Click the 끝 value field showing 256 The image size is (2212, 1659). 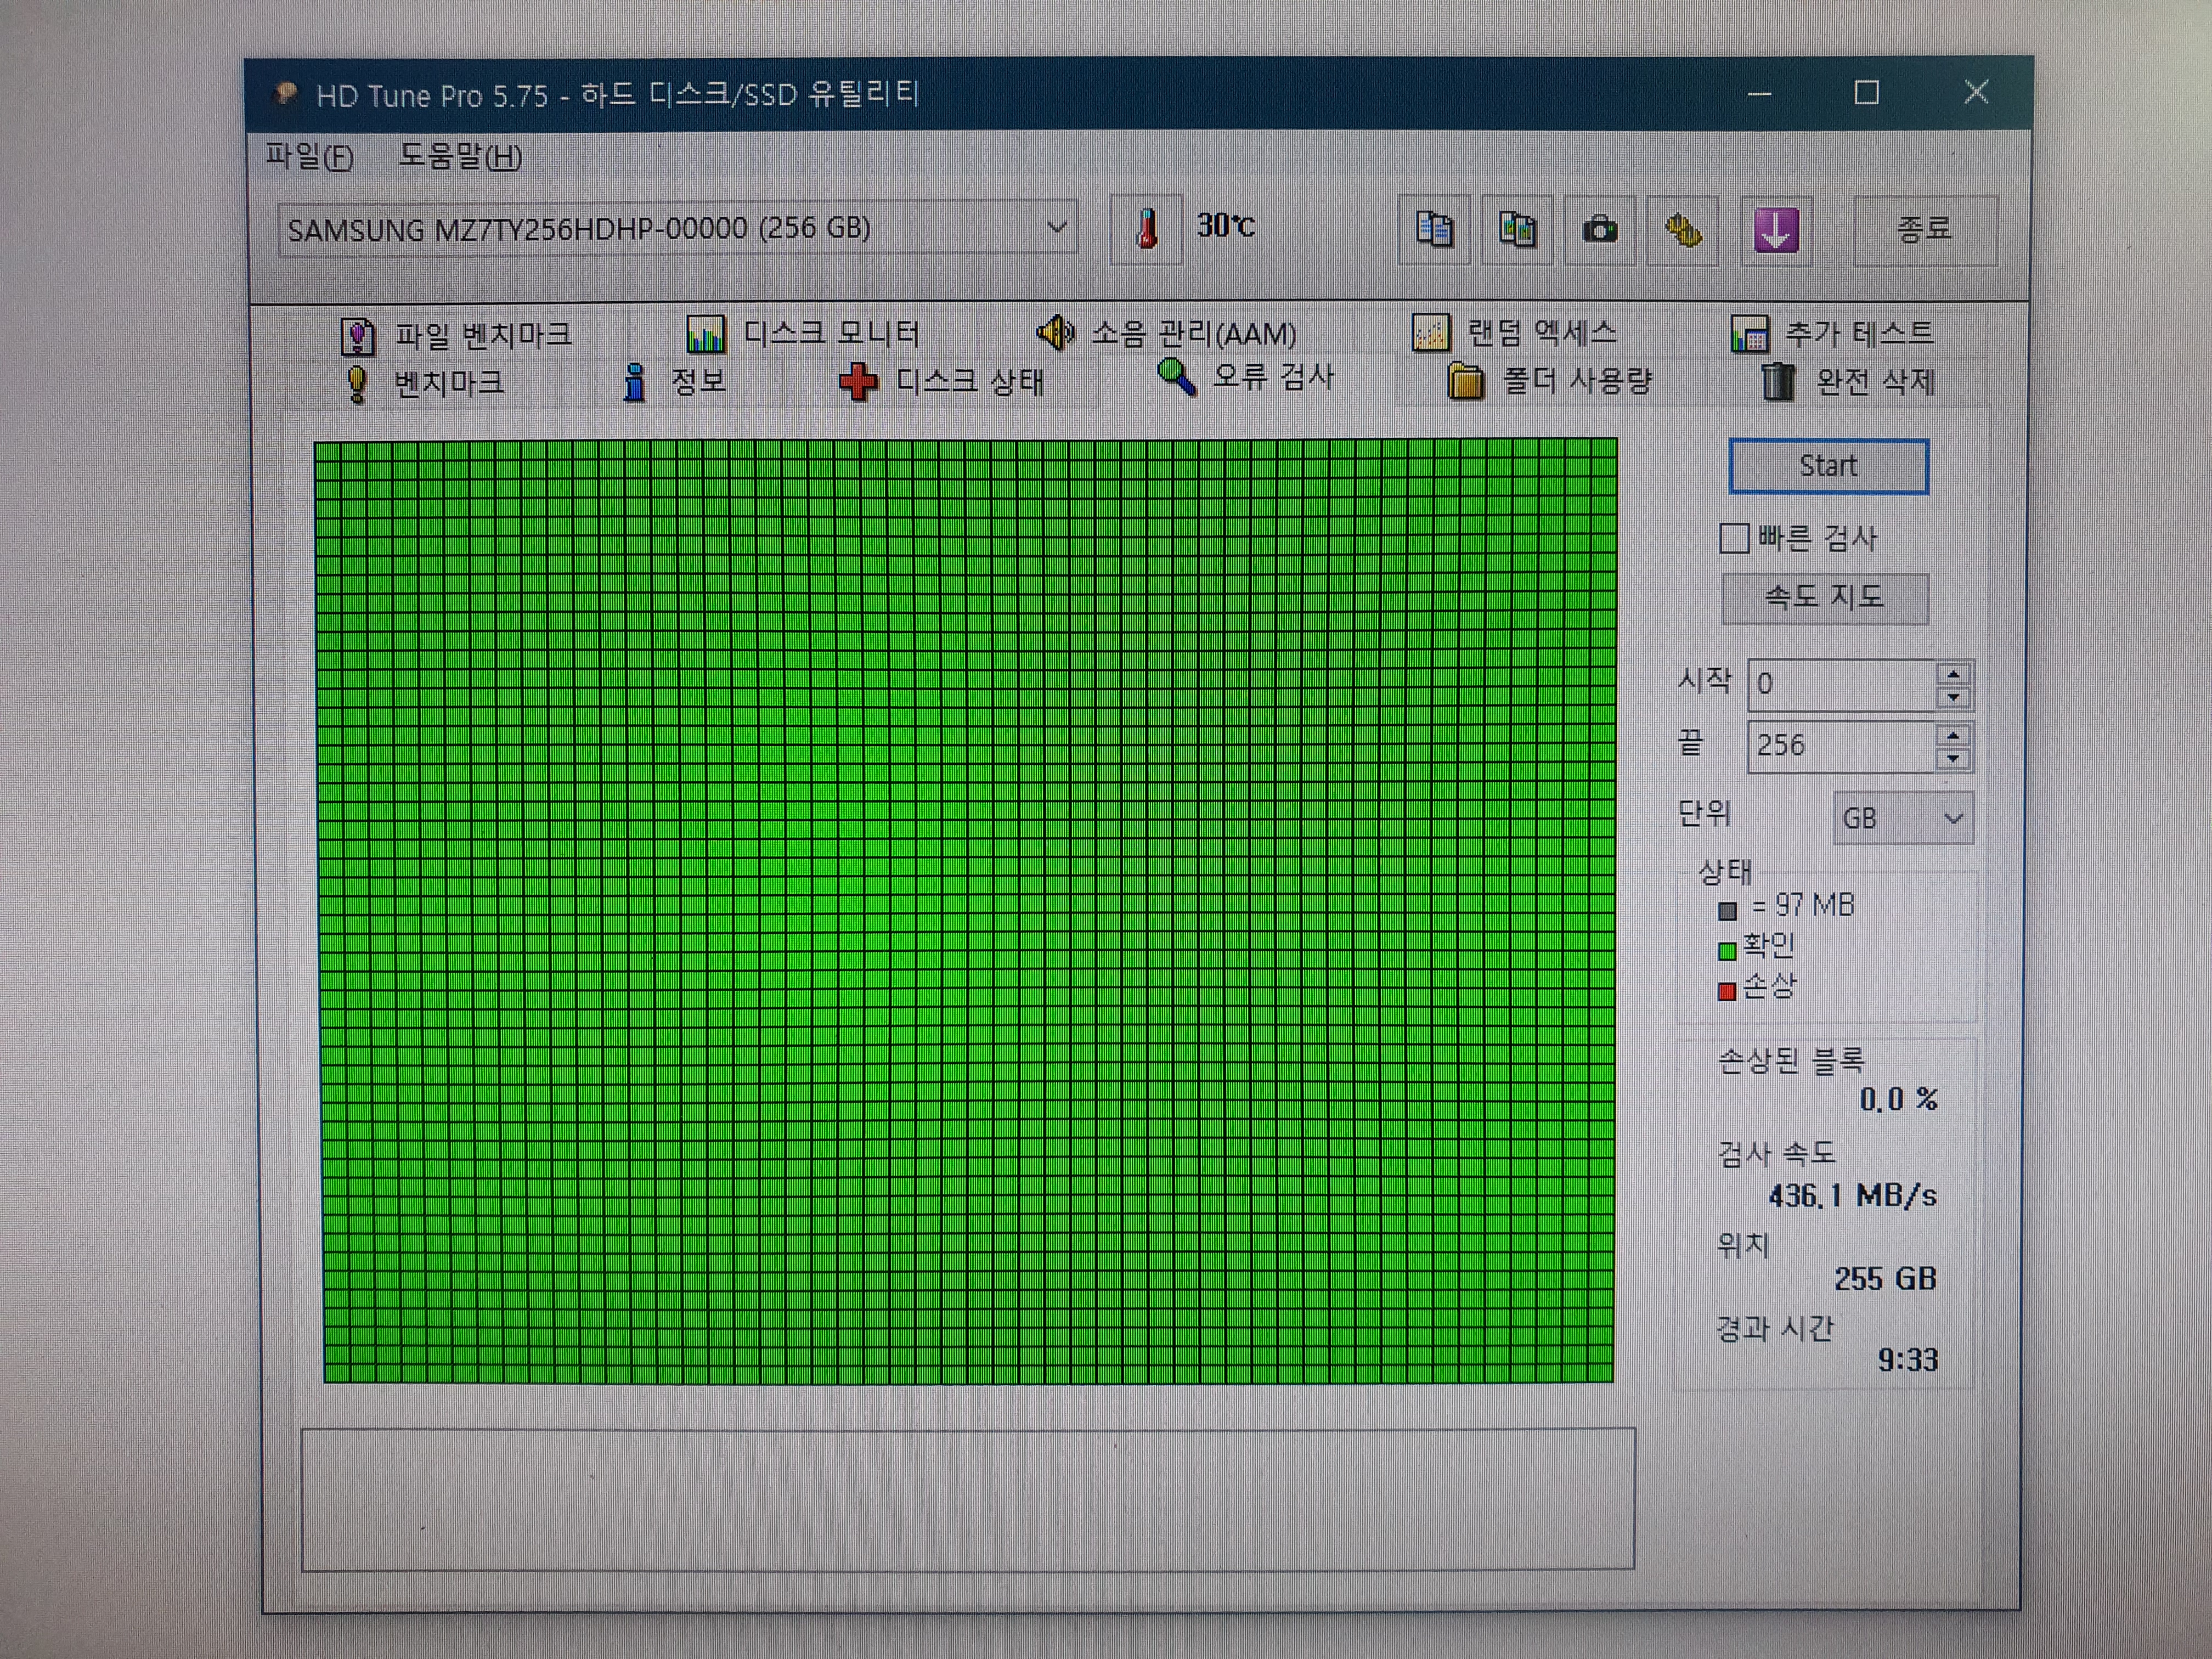1842,746
